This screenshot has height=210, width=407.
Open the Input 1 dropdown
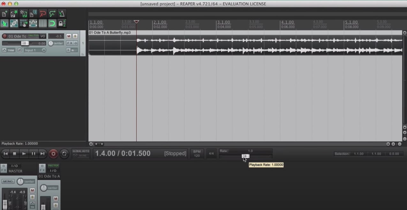tap(35, 50)
